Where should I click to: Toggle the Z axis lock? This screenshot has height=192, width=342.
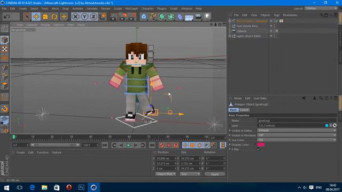pyautogui.click(x=94, y=17)
